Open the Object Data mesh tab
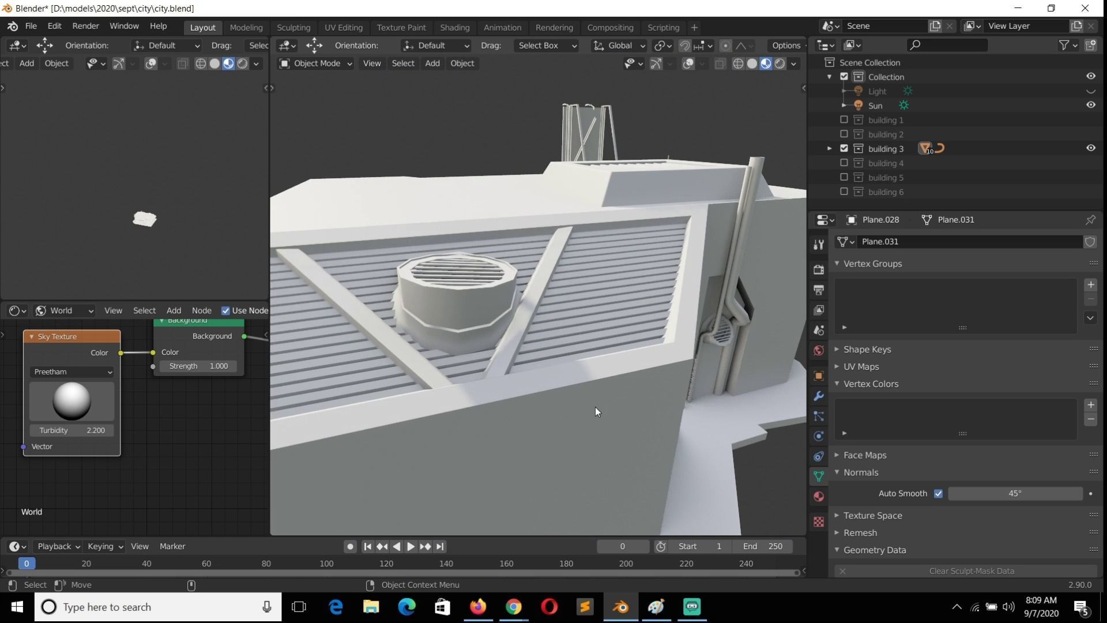 tap(818, 476)
